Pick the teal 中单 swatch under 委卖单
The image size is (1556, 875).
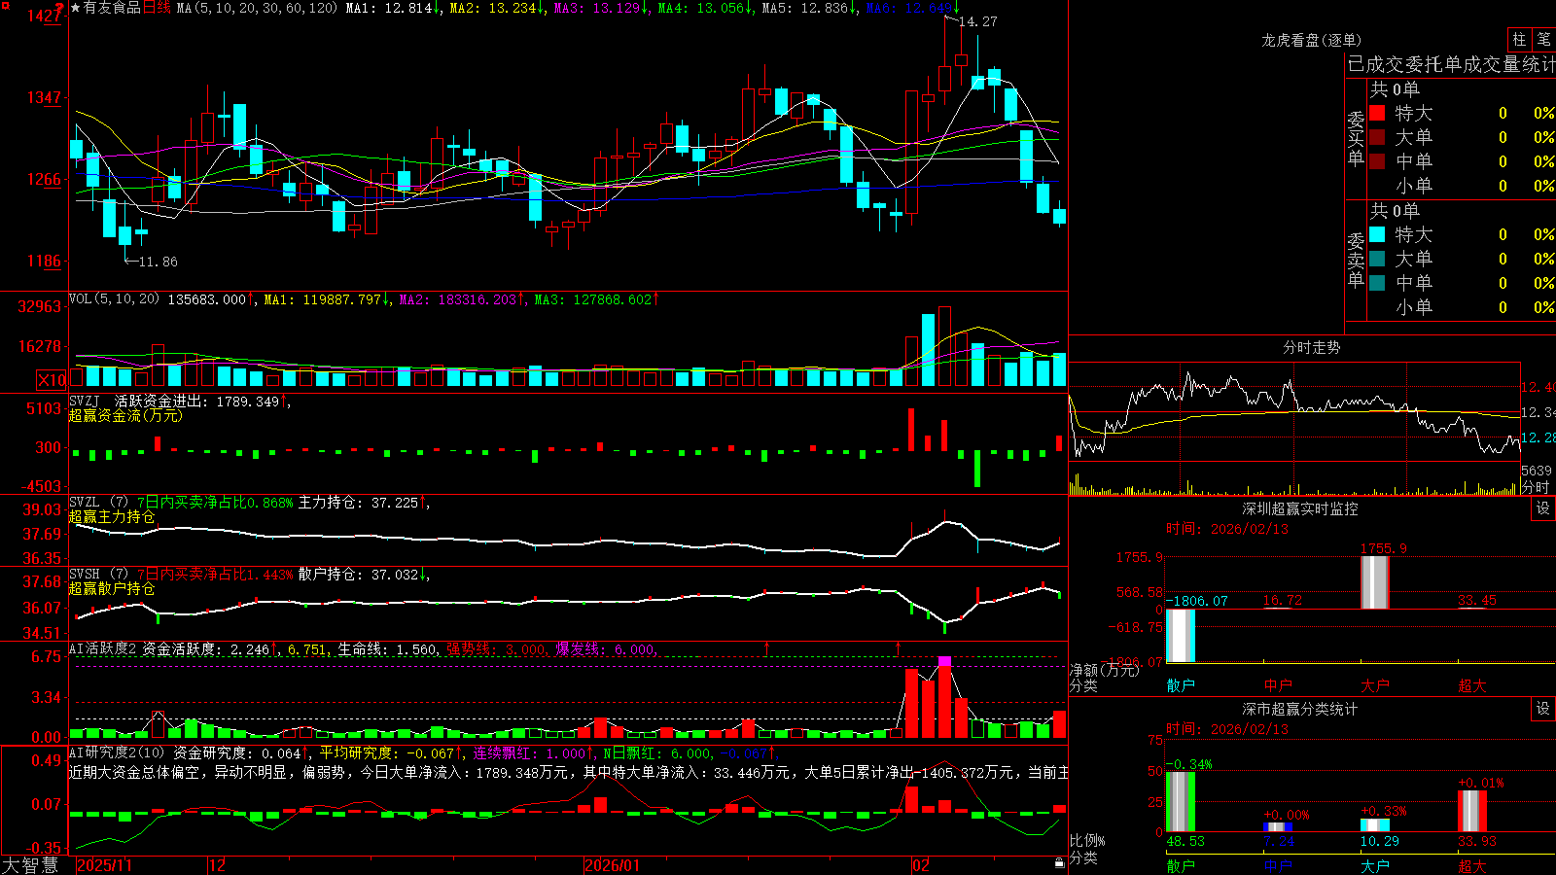click(1377, 283)
